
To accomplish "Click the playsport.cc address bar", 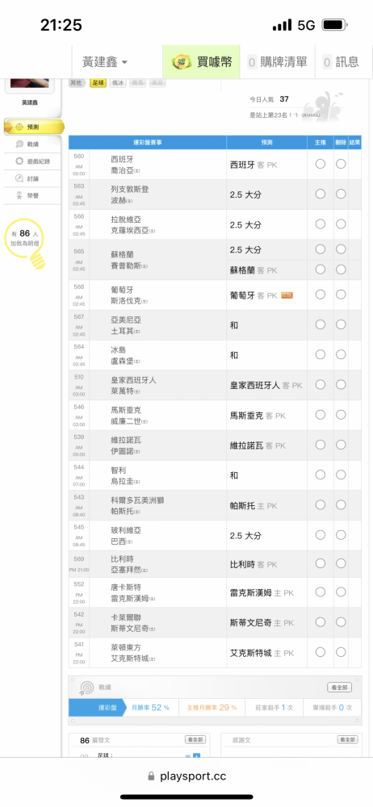I will click(x=186, y=776).
